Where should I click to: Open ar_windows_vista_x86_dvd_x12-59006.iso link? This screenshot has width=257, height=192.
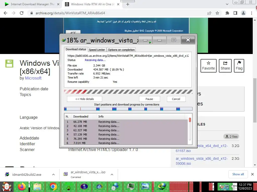(x=202, y=161)
